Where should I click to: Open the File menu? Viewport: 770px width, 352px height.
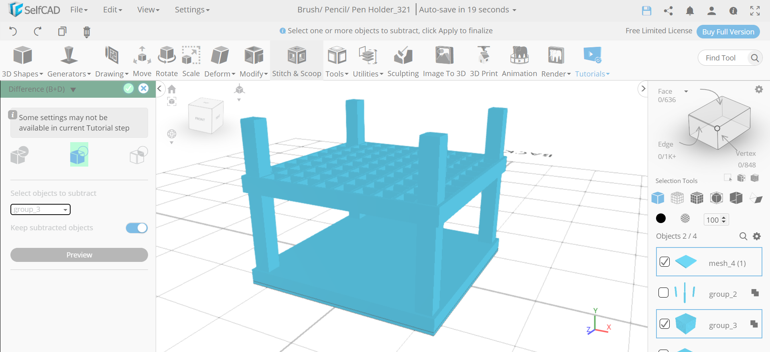click(x=79, y=10)
